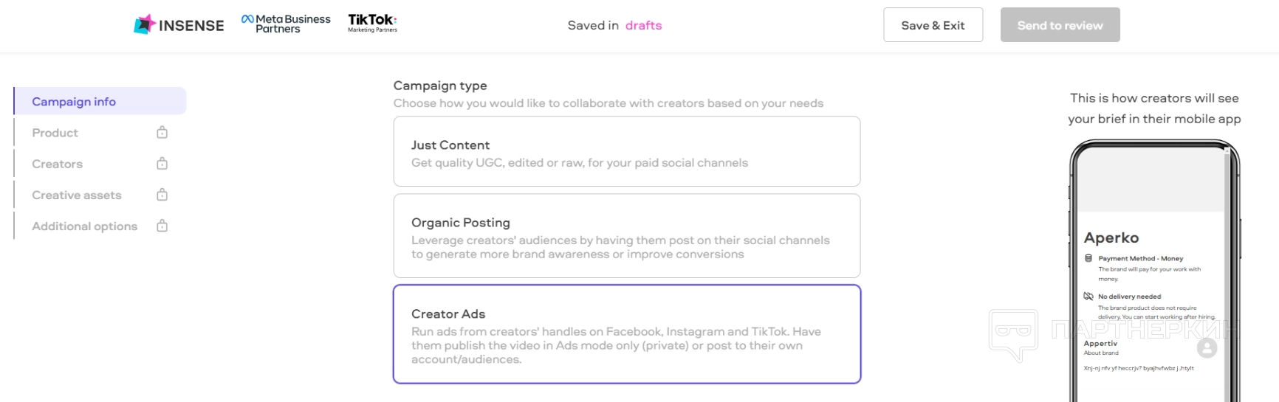1279x402 pixels.
Task: Click the No delivery needed icon
Action: pyautogui.click(x=1088, y=297)
